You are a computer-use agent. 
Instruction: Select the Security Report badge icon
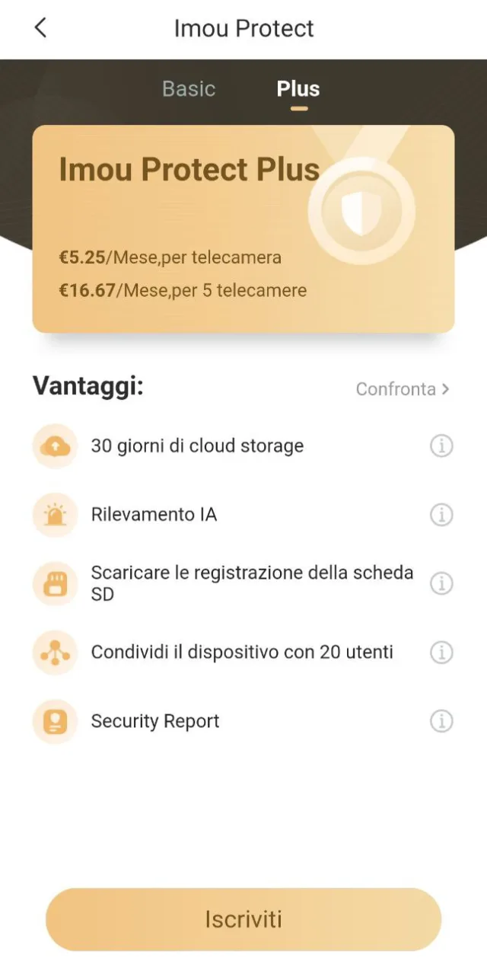(54, 721)
